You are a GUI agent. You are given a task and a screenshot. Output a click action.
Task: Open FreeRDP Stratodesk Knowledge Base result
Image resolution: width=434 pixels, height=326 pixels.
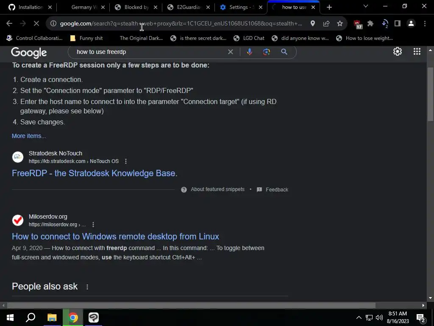pos(95,173)
